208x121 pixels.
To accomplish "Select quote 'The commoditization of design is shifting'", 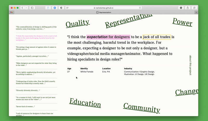I will [x=36, y=28].
